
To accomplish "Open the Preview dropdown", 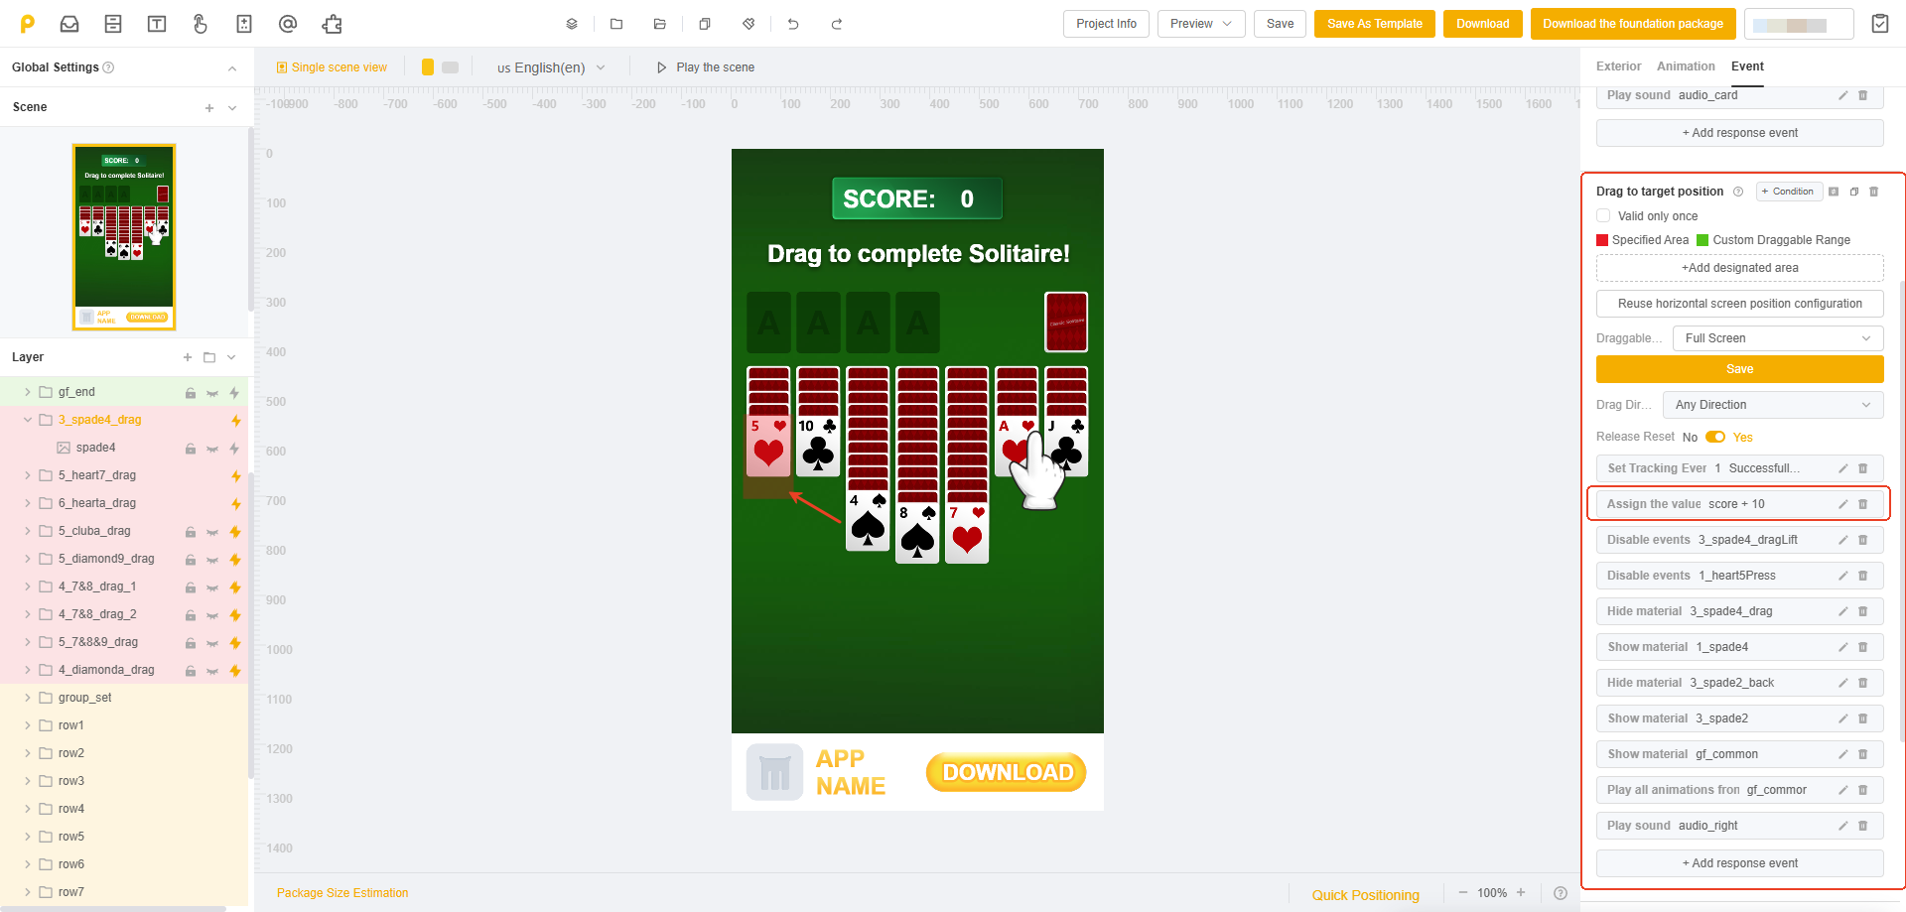I will click(1201, 24).
